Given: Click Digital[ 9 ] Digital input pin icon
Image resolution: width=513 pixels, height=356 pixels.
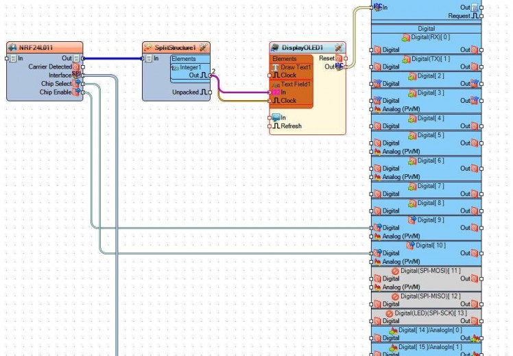Looking at the screenshot, I should point(378,228).
